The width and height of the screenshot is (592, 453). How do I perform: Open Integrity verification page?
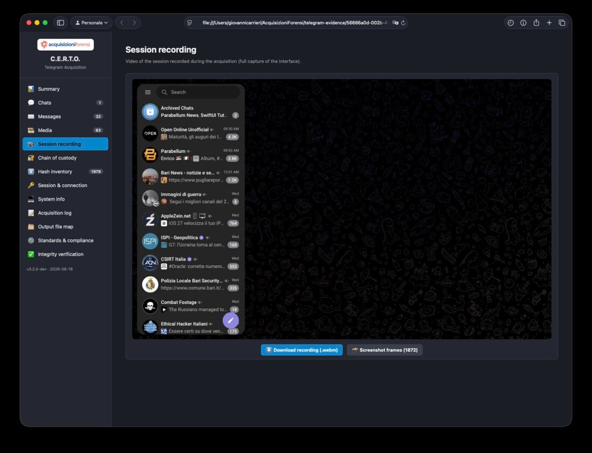pyautogui.click(x=65, y=254)
